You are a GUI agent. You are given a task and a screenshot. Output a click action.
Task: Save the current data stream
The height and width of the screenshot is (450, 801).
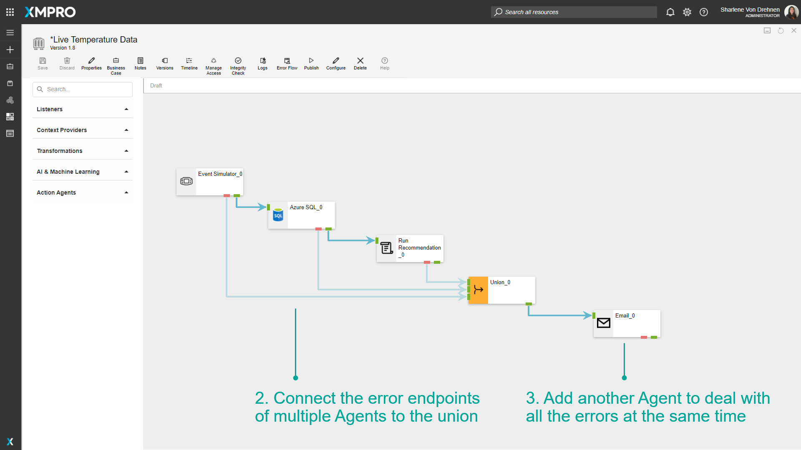click(x=43, y=64)
